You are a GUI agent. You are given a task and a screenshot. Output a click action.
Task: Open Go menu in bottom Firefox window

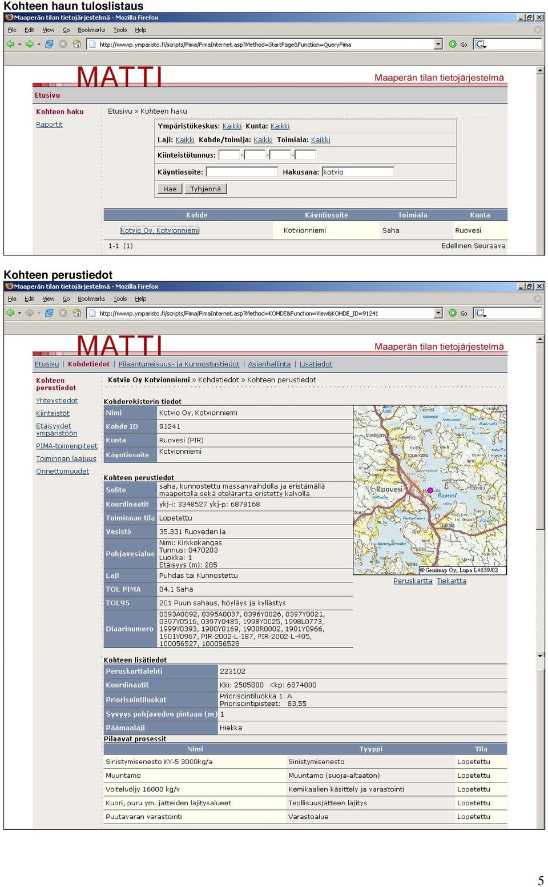pyautogui.click(x=66, y=298)
